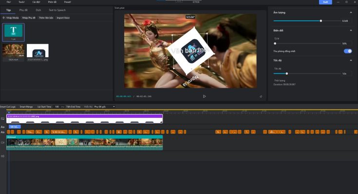This screenshot has width=358, height=194.
Task: Click the Import Voice button
Action: [63, 17]
